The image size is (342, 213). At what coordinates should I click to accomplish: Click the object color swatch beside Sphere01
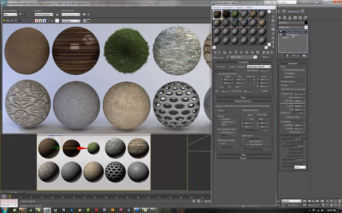[x=306, y=22]
